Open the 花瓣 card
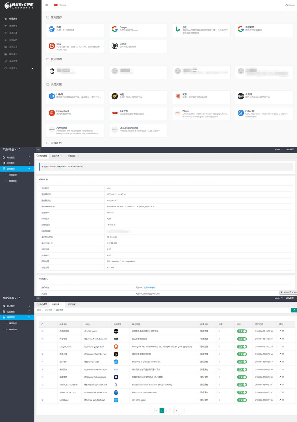This screenshot has width=297, height=422. click(201, 97)
